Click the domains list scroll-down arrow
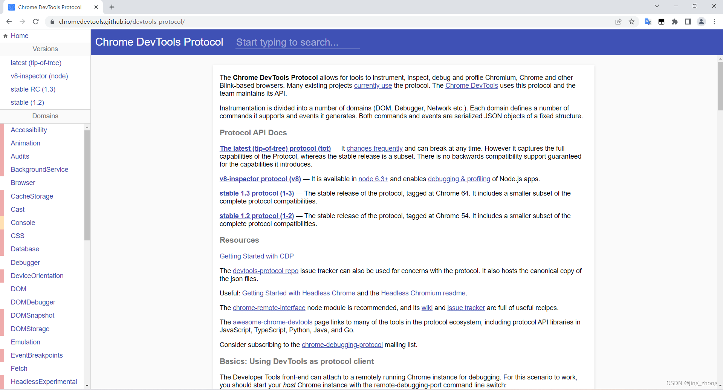This screenshot has width=723, height=390. click(87, 385)
